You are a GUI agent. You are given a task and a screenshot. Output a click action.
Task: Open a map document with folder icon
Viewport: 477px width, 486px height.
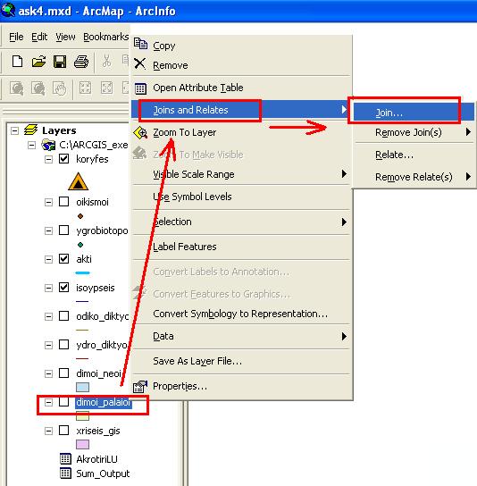click(x=38, y=62)
